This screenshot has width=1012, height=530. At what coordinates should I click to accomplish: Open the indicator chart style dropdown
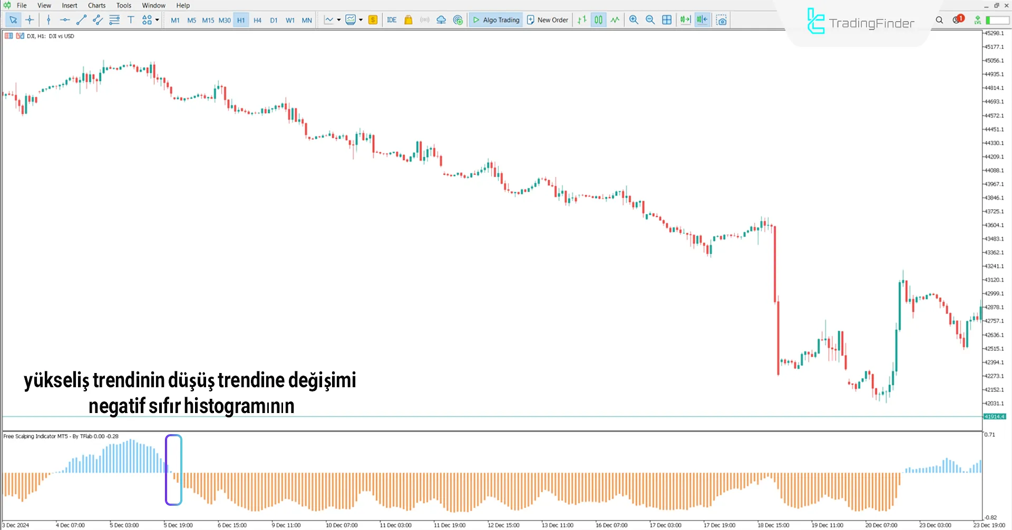[362, 19]
